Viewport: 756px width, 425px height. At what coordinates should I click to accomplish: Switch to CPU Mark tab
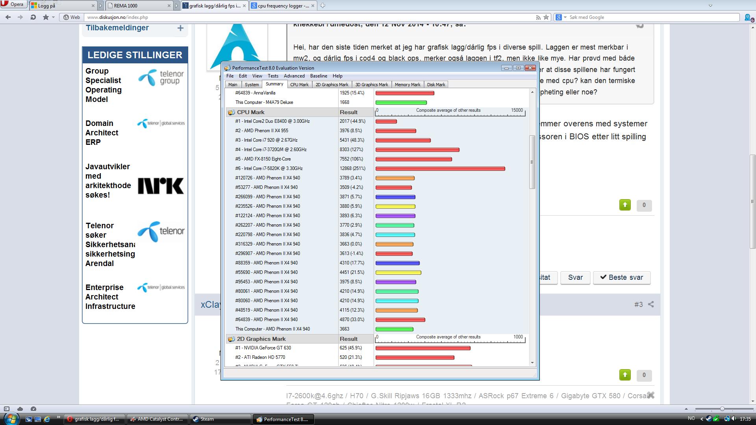tap(299, 85)
